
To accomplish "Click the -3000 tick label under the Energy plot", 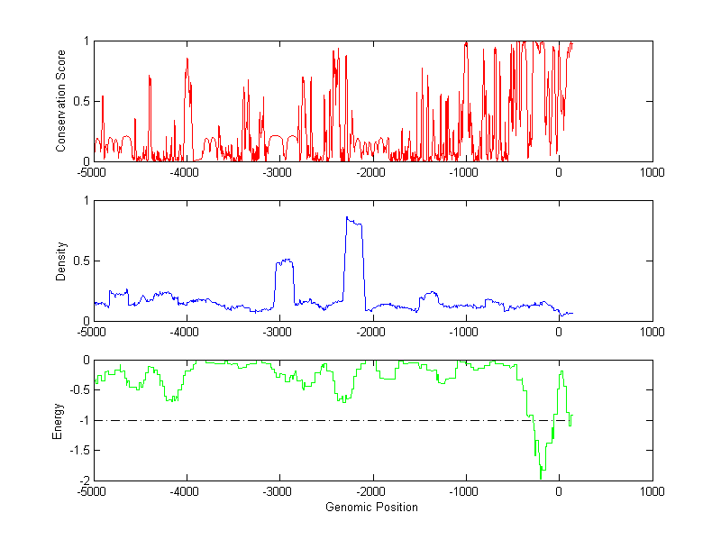I will [278, 492].
